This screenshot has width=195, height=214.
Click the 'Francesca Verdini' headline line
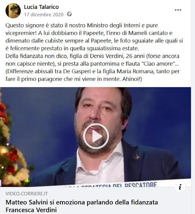tap(31, 210)
